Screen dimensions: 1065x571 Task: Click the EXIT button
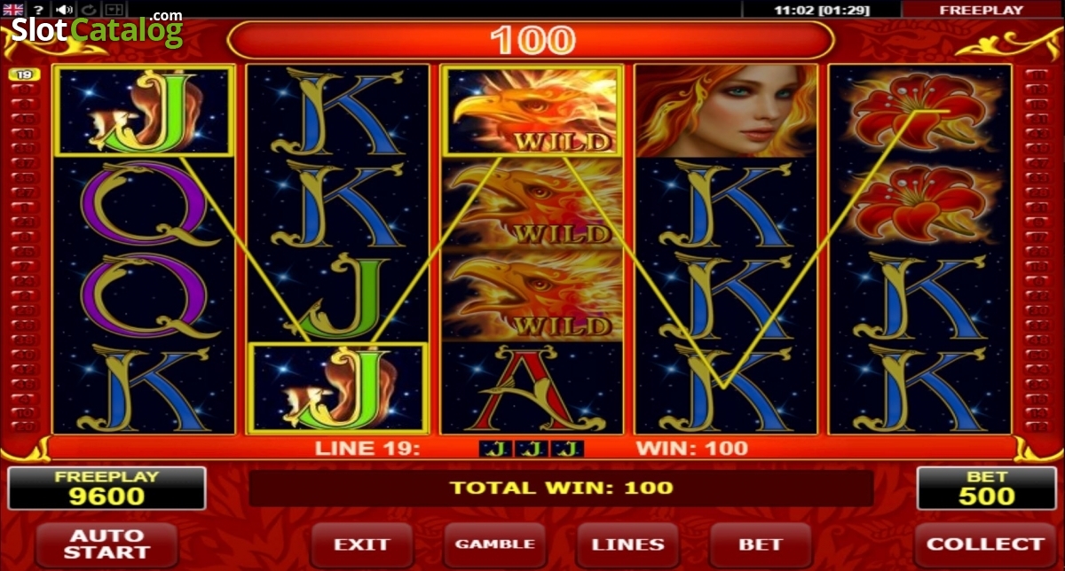coord(362,544)
